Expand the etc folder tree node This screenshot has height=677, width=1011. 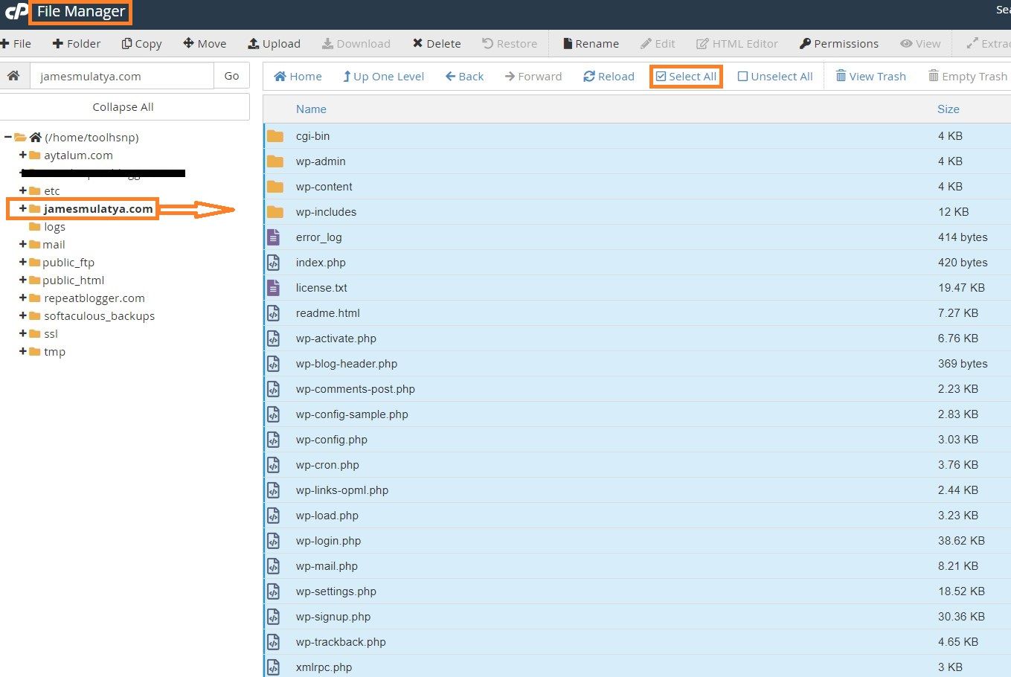coord(23,190)
